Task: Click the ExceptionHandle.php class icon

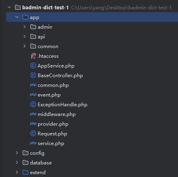Action: (x=33, y=104)
